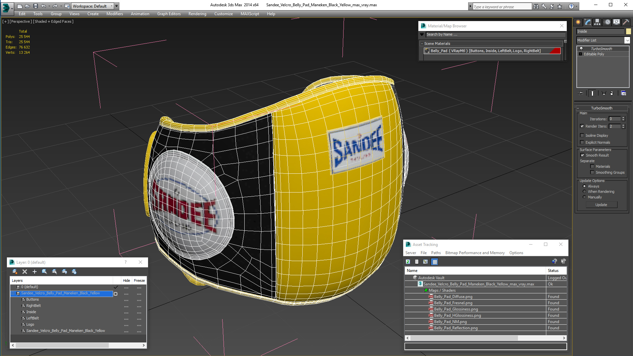Open the Create command panel tab
Screen dimensions: 633x356
578,22
